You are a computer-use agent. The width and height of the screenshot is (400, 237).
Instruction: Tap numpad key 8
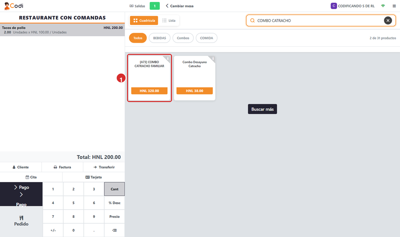coord(73,216)
